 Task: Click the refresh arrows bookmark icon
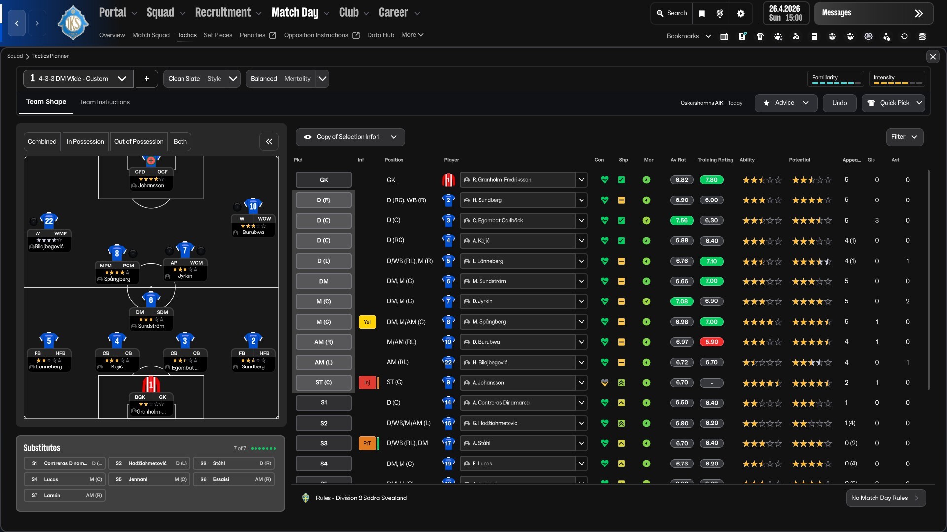click(904, 36)
